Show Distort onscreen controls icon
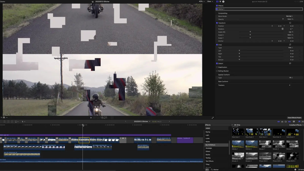The image size is (304, 171). click(290, 63)
